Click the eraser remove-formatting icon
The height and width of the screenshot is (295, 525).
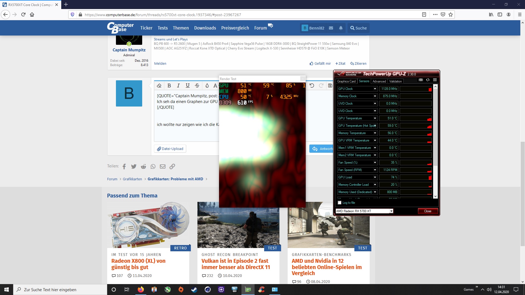(159, 85)
